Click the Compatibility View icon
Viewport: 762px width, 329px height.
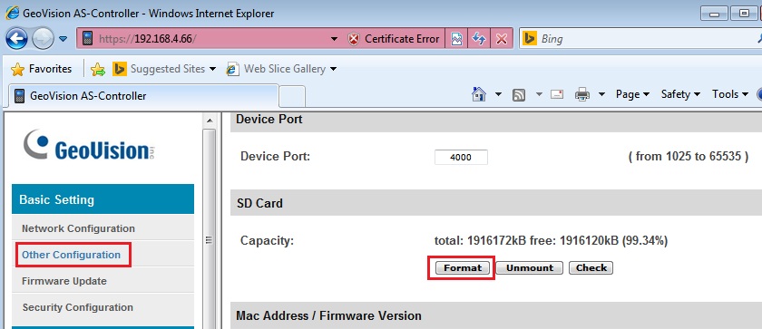[456, 39]
